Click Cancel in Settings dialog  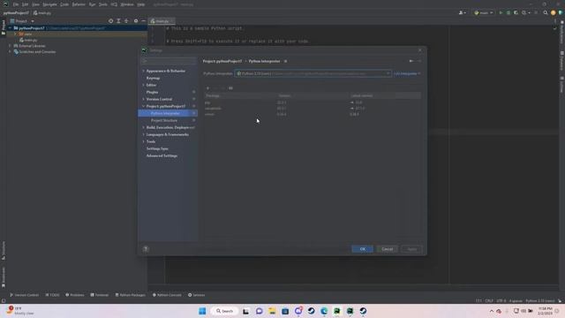point(388,249)
